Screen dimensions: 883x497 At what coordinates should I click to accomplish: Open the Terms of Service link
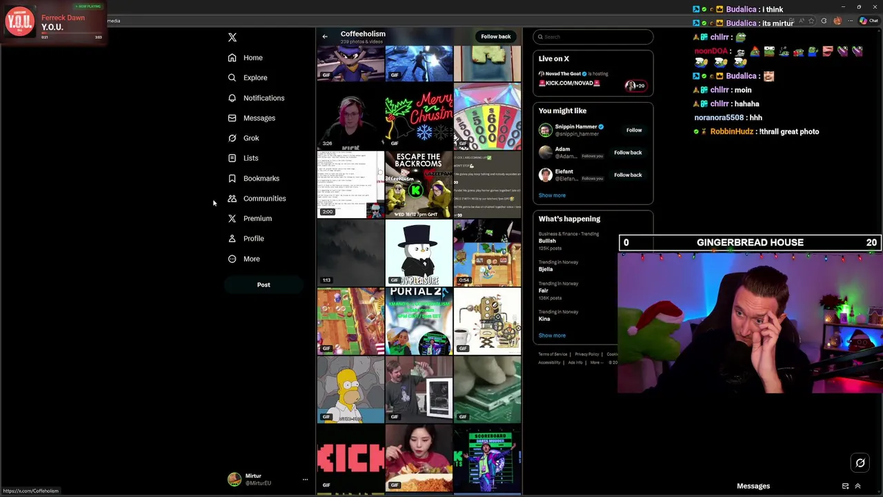[553, 354]
